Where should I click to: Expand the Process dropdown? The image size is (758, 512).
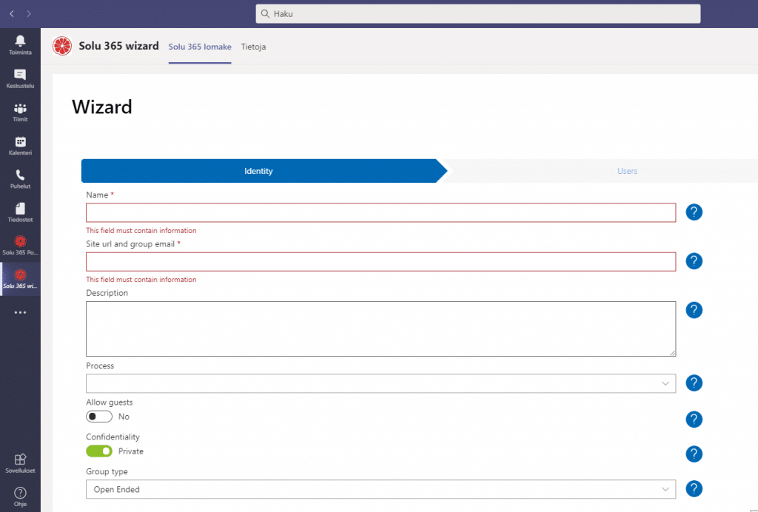coord(380,383)
